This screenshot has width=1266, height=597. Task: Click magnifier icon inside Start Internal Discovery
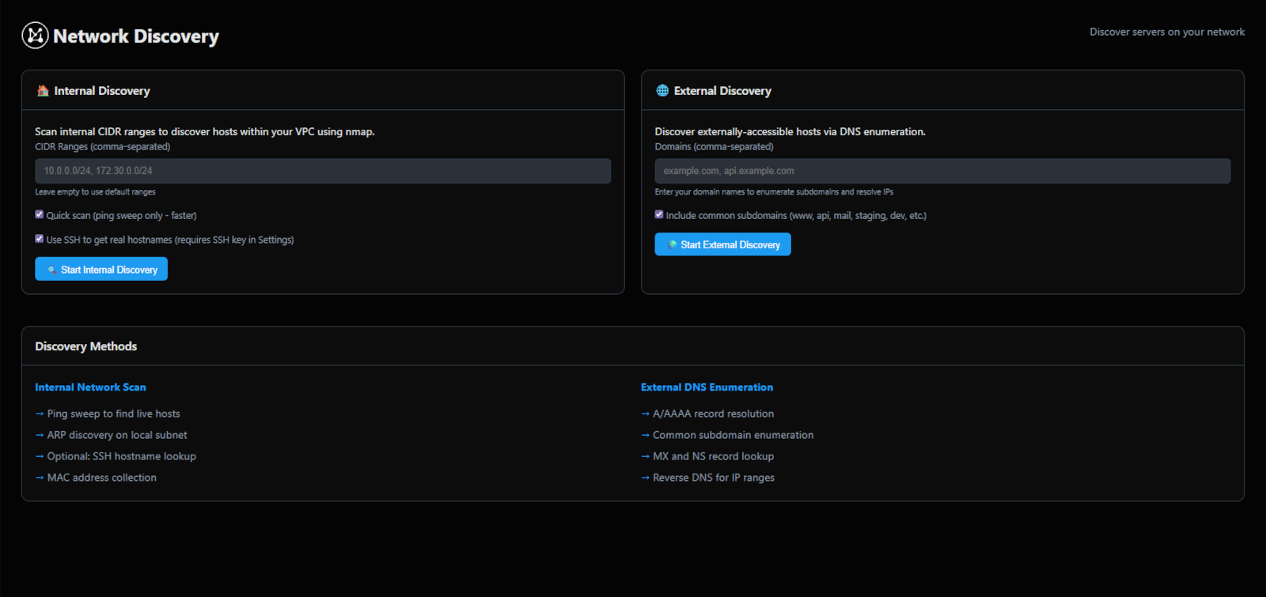(x=51, y=270)
